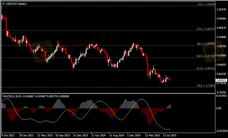Screen dimensions: 228x138
Task: Click price scale value 1.02435
Action: tap(221, 9)
